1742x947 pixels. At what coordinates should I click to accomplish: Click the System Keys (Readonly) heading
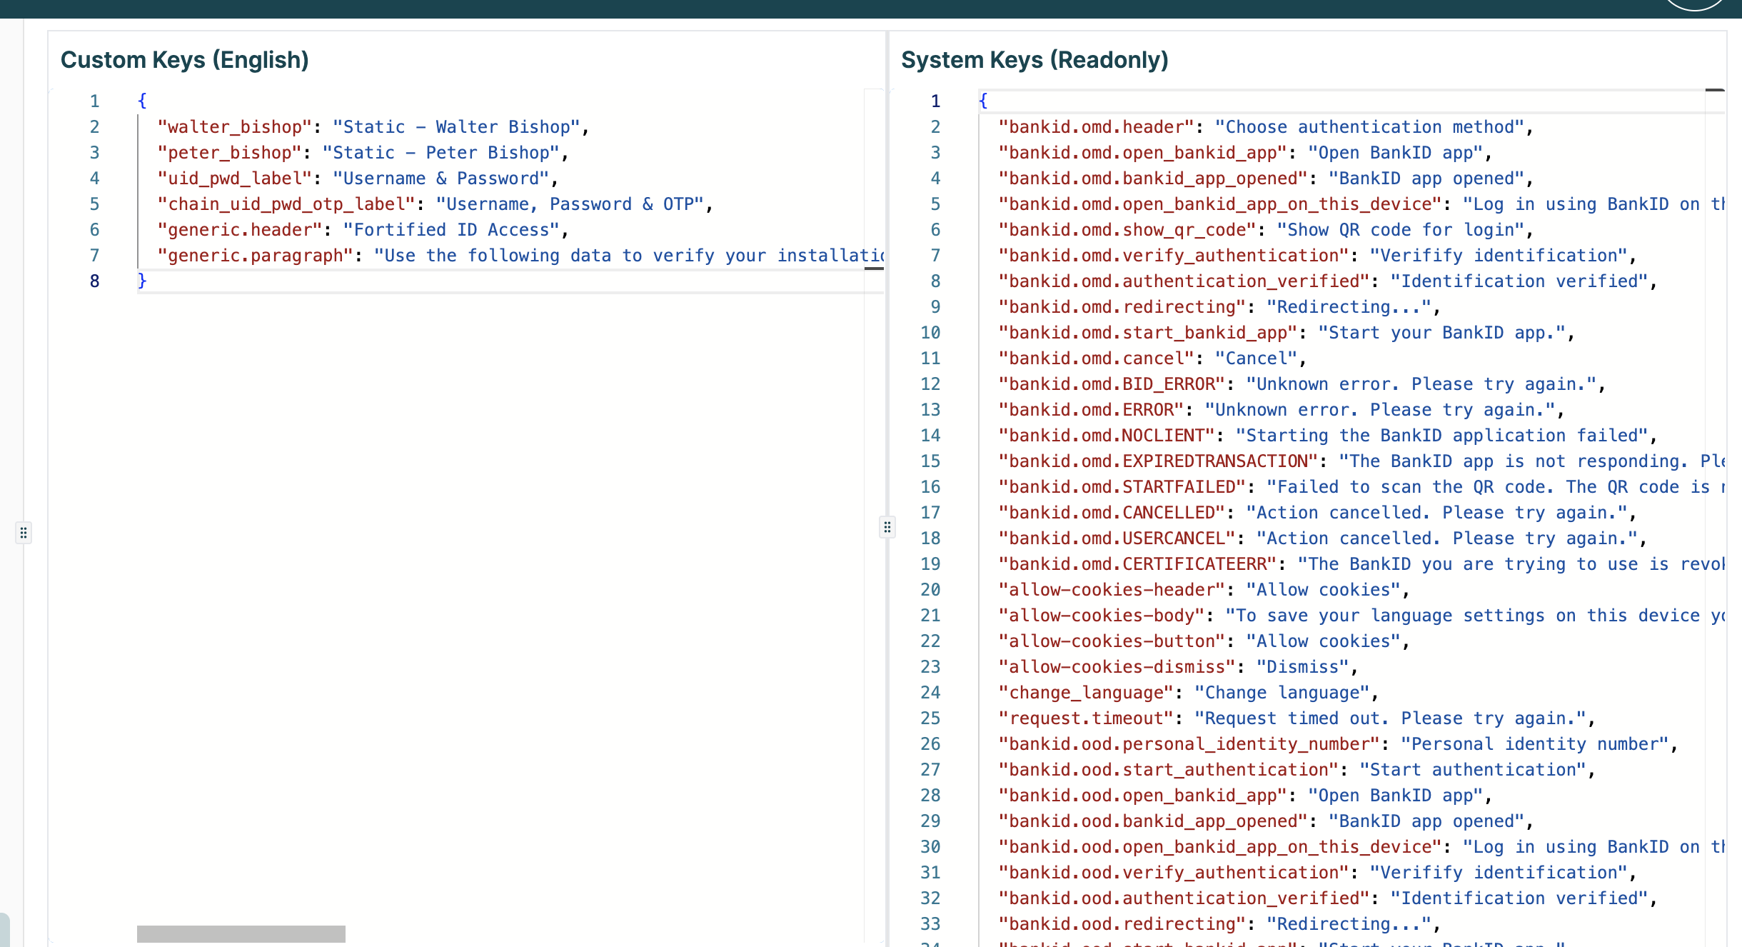click(1034, 60)
